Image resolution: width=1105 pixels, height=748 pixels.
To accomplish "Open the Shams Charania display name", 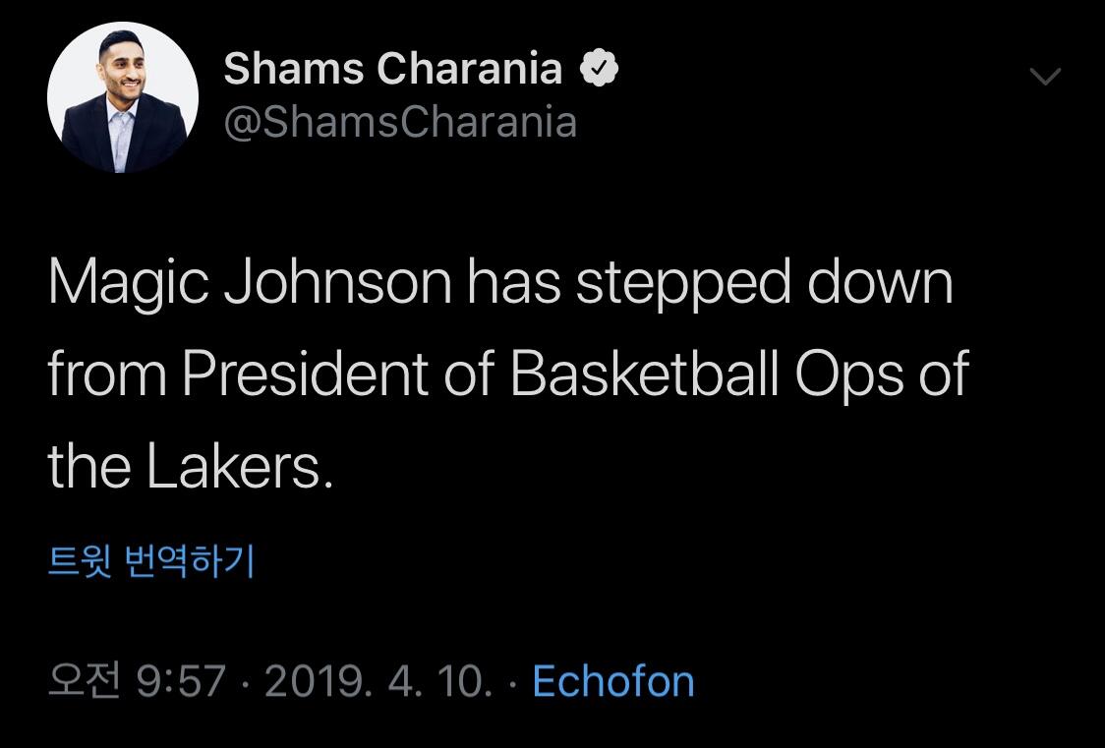I will (x=393, y=69).
